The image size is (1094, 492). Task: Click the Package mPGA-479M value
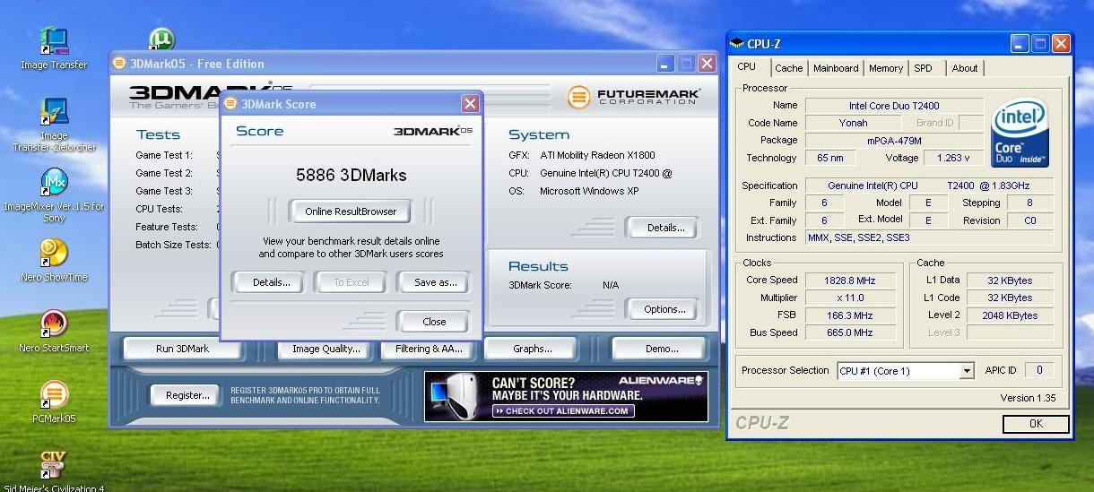894,140
